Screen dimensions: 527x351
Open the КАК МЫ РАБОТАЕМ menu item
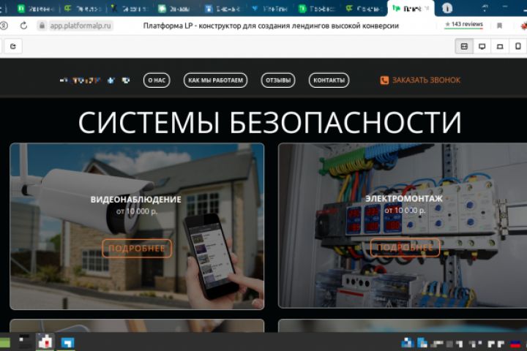pos(215,80)
